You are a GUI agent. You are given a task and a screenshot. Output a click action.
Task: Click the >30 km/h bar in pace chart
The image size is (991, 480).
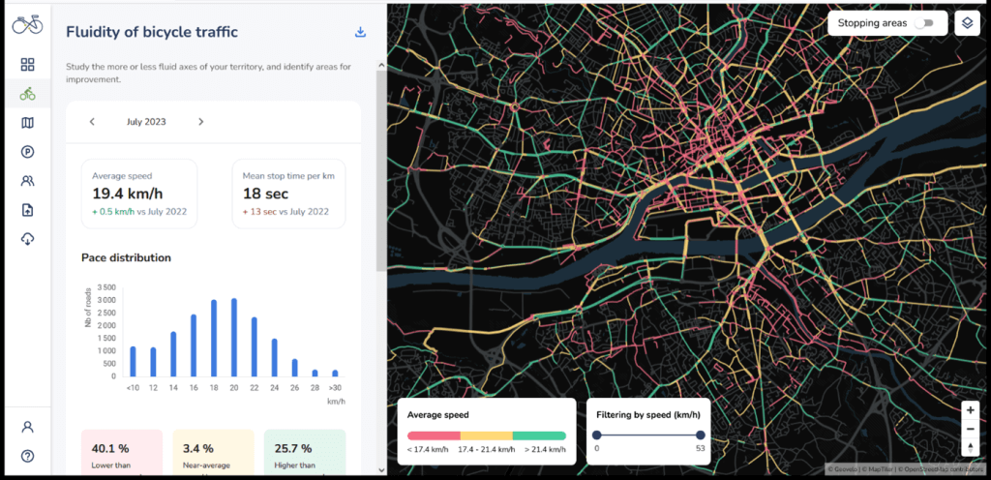pos(335,374)
